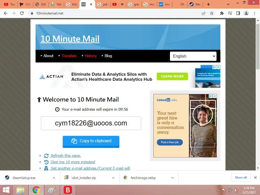Open the History menu item
The height and width of the screenshot is (195, 260).
(91, 56)
